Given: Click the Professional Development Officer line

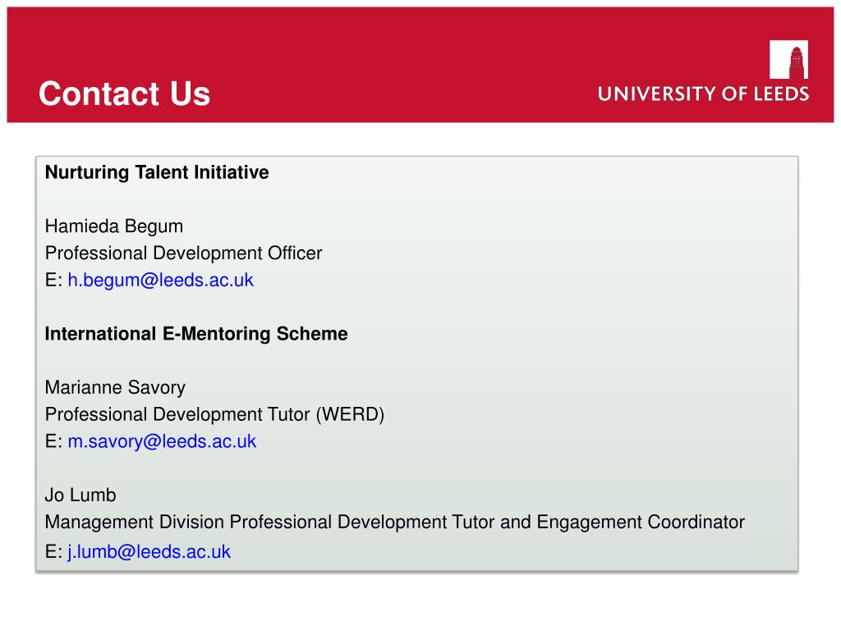Looking at the screenshot, I should pyautogui.click(x=183, y=253).
